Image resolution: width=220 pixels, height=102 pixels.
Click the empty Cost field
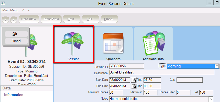[190, 80]
